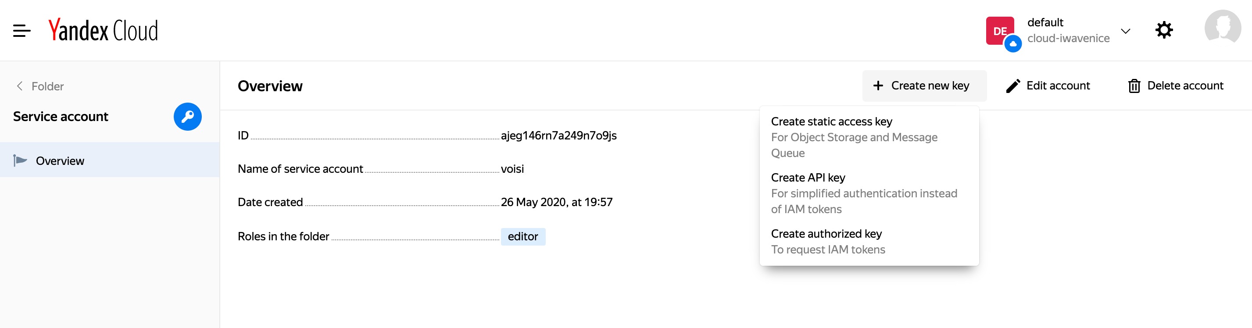
Task: Open the user profile avatar
Action: 1222,28
